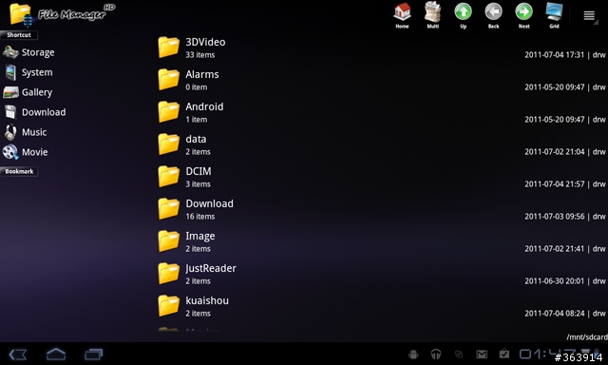The image size is (608, 365).
Task: Navigate Back with grey arrow icon
Action: point(493,15)
